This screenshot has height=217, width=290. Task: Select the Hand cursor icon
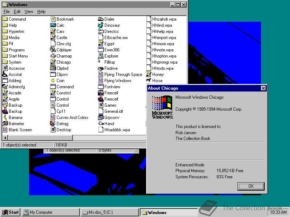coord(101,124)
